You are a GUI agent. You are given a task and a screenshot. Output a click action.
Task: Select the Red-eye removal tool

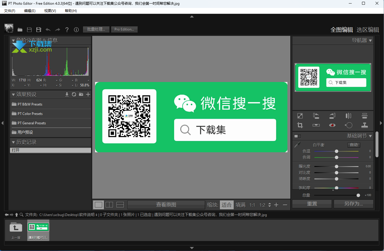tap(332, 125)
